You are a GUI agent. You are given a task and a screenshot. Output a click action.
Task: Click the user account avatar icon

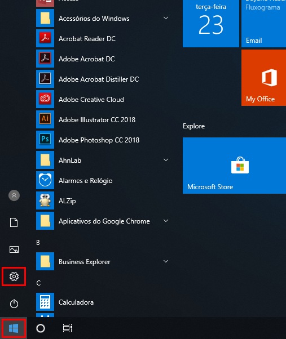(x=14, y=195)
